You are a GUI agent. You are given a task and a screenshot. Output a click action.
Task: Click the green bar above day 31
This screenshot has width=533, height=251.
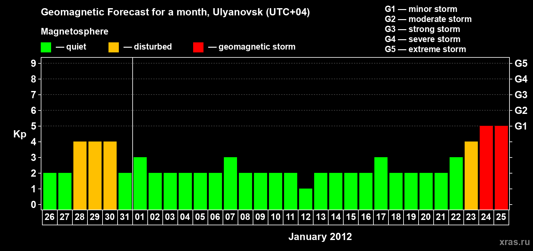point(125,191)
